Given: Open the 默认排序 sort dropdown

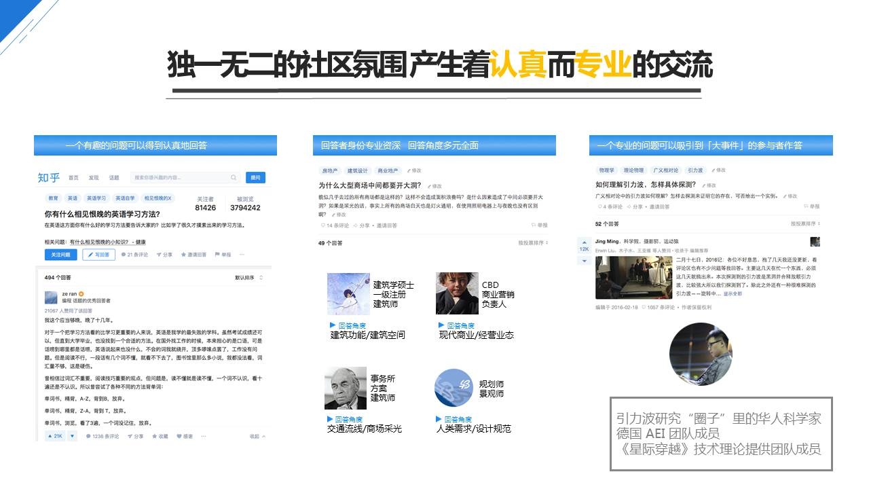Looking at the screenshot, I should coord(248,278).
